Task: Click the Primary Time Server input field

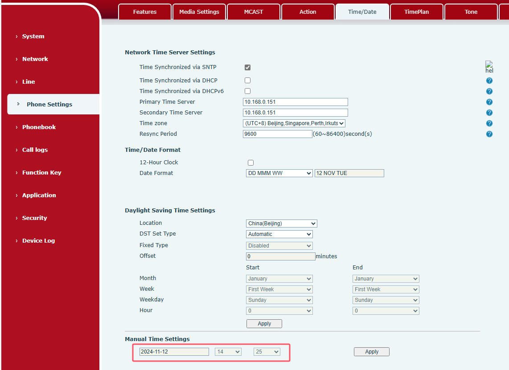Action: [295, 102]
